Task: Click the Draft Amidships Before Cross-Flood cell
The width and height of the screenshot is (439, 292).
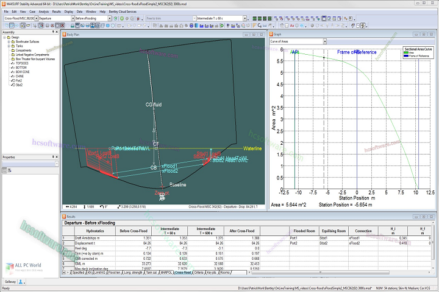Action: coord(135,238)
